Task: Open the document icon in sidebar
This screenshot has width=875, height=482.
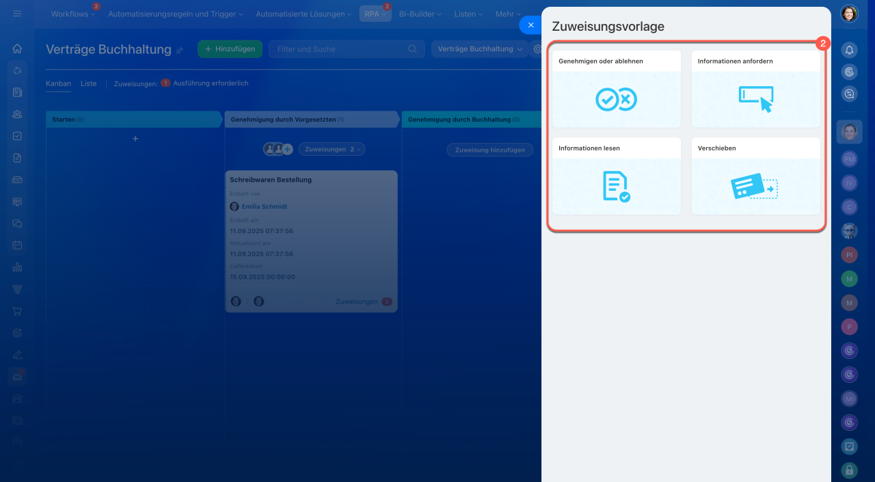Action: tap(17, 158)
